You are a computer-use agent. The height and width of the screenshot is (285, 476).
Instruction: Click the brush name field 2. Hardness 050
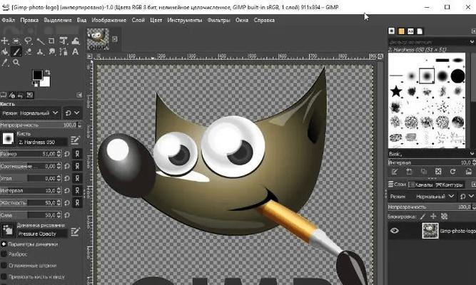point(42,142)
